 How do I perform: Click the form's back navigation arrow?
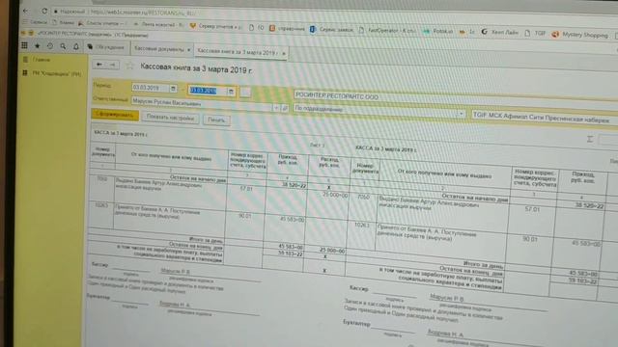pos(99,65)
